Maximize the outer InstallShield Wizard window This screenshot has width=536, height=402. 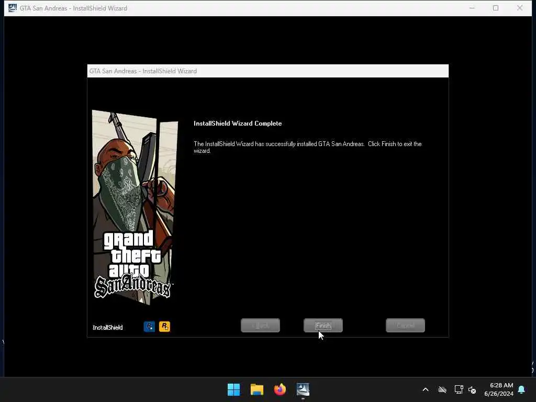click(496, 8)
